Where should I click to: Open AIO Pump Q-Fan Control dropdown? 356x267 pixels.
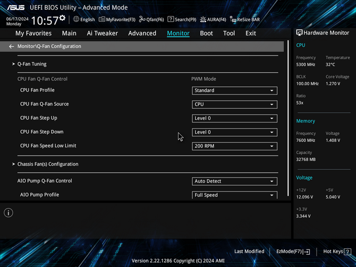point(234,181)
